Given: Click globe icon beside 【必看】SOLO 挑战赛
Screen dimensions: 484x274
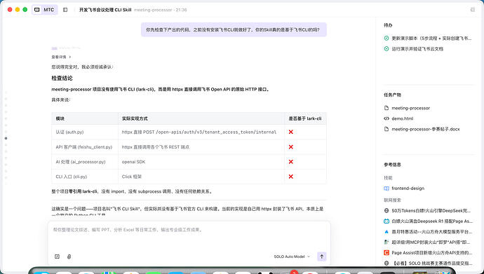Looking at the screenshot, I should [386, 263].
